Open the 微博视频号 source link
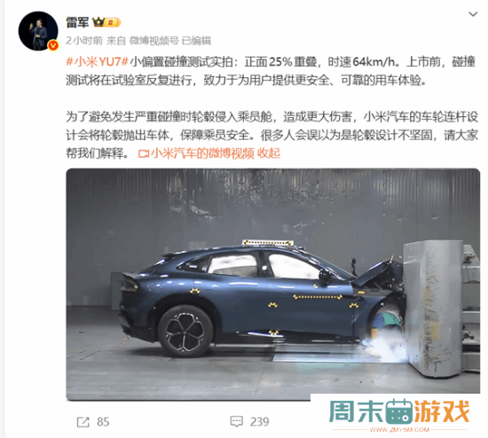488x438 pixels. tap(154, 41)
